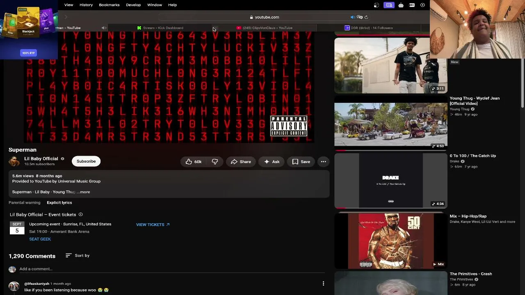525x295 pixels.
Task: Click the page vertical scrollbar
Action: coord(523,84)
